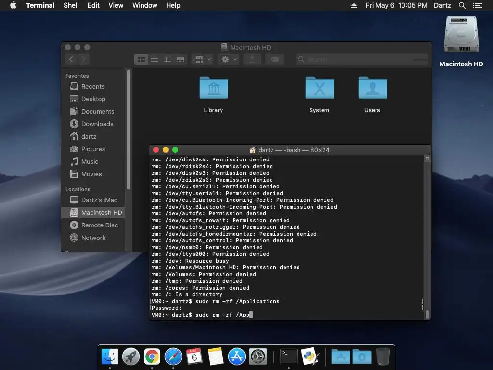Open Safari from the Dock
The width and height of the screenshot is (493, 370).
(x=173, y=357)
